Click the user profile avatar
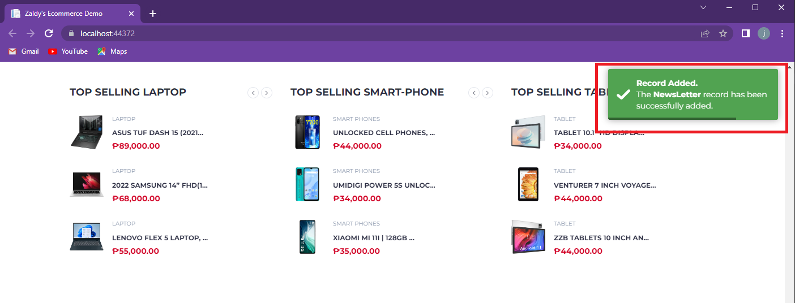Screen dimensions: 795x303 (x=764, y=33)
